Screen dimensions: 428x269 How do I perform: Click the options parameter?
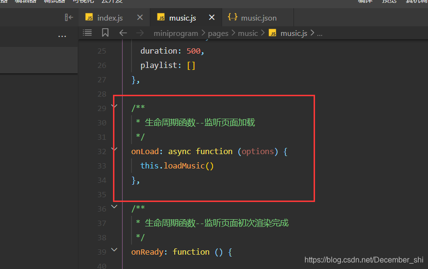point(258,152)
